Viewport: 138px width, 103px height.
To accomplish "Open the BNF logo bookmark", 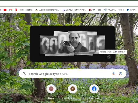I will point(95,10).
